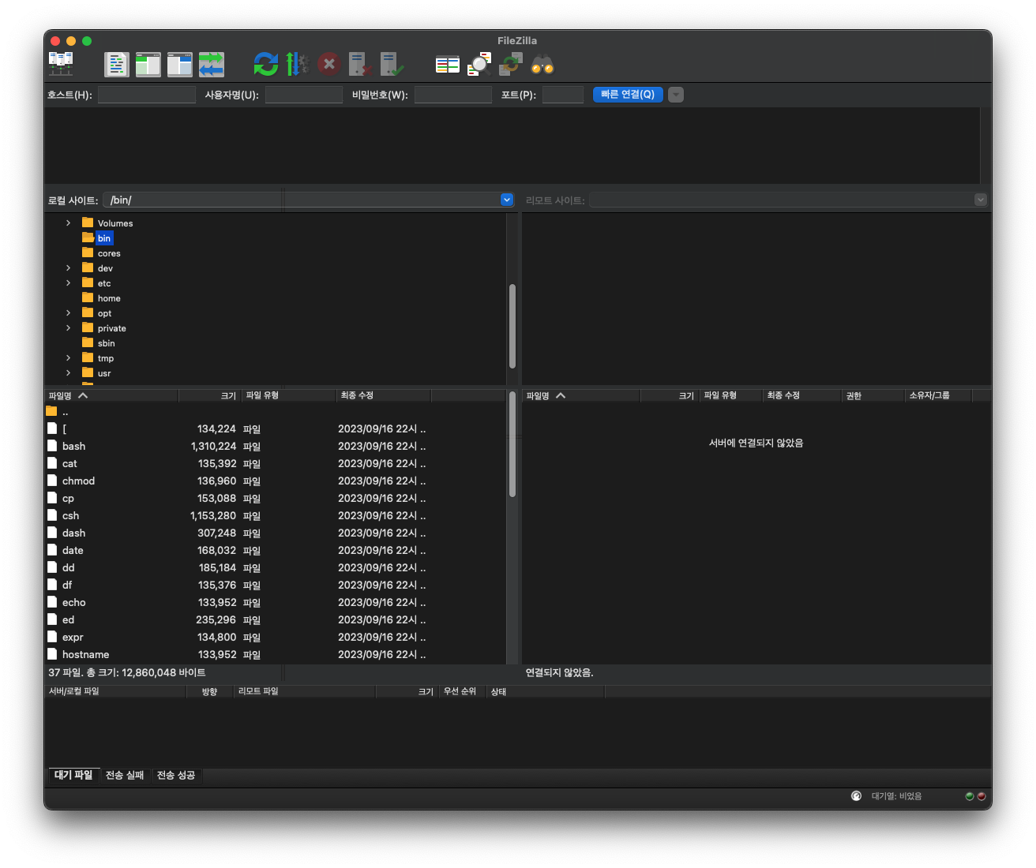1036x868 pixels.
Task: Open recursive file search binoculars icon
Action: 542,64
